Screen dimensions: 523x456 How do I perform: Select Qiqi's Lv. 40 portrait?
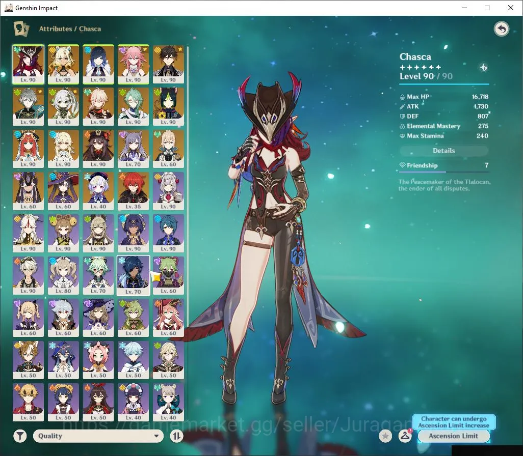pyautogui.click(x=98, y=191)
